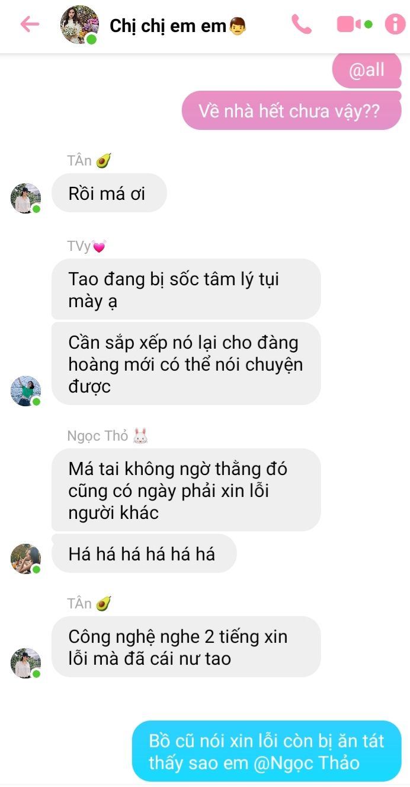Tap the pink back arrow

[30, 24]
